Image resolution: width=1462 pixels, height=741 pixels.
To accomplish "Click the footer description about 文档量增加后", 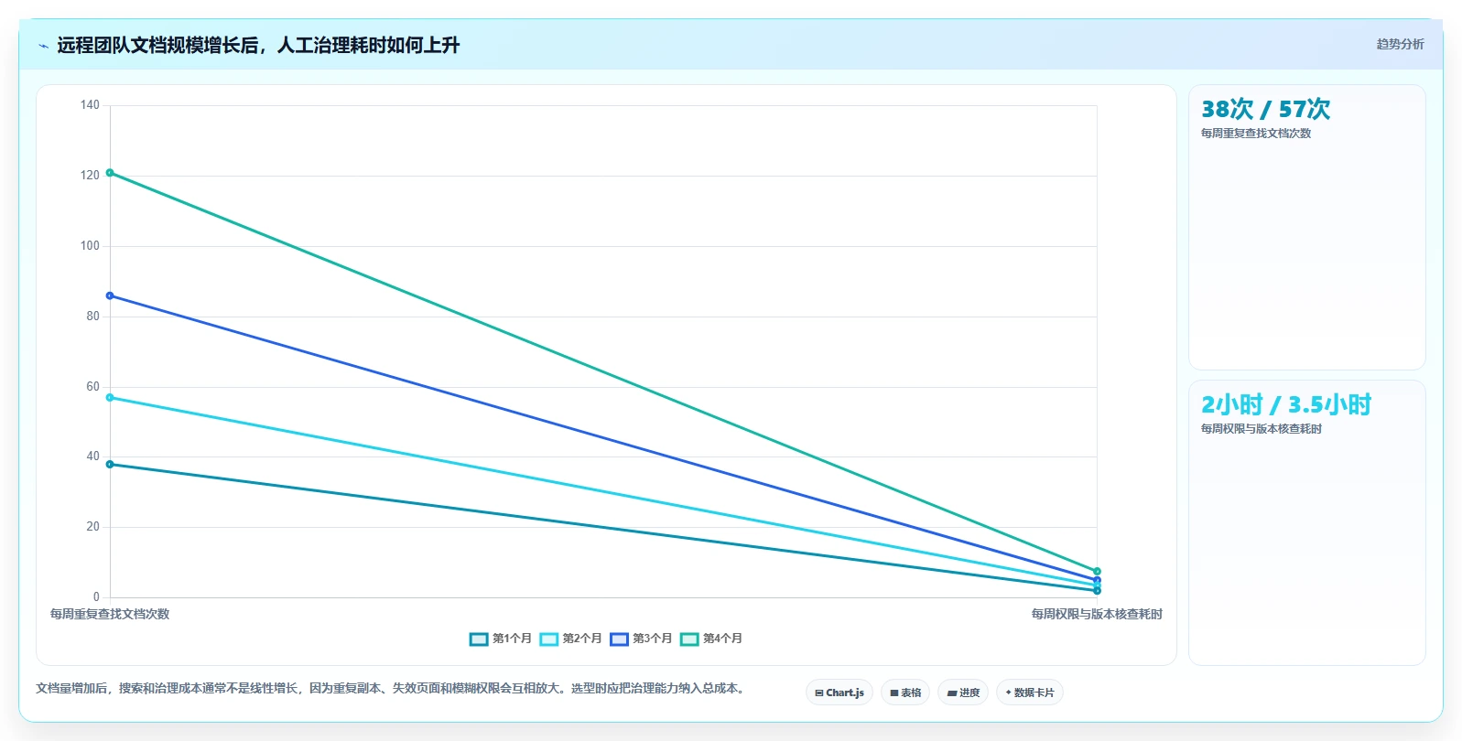I will click(x=392, y=689).
